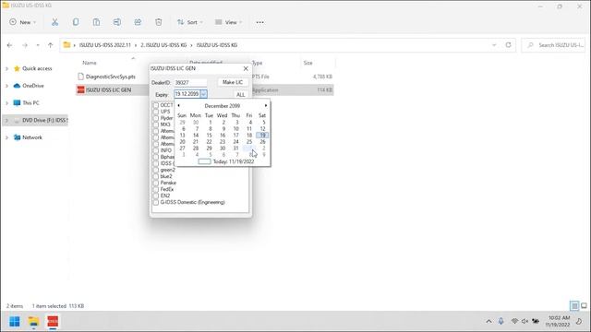Click the microphone tray icon
Screen dimensions: 591x332
pyautogui.click(x=501, y=321)
